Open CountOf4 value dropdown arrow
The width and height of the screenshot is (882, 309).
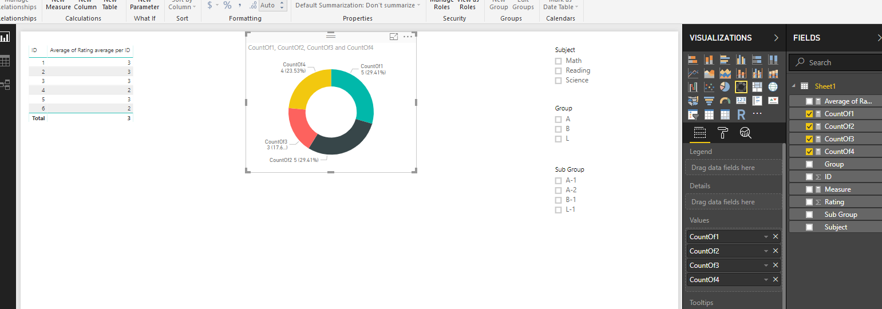click(766, 279)
